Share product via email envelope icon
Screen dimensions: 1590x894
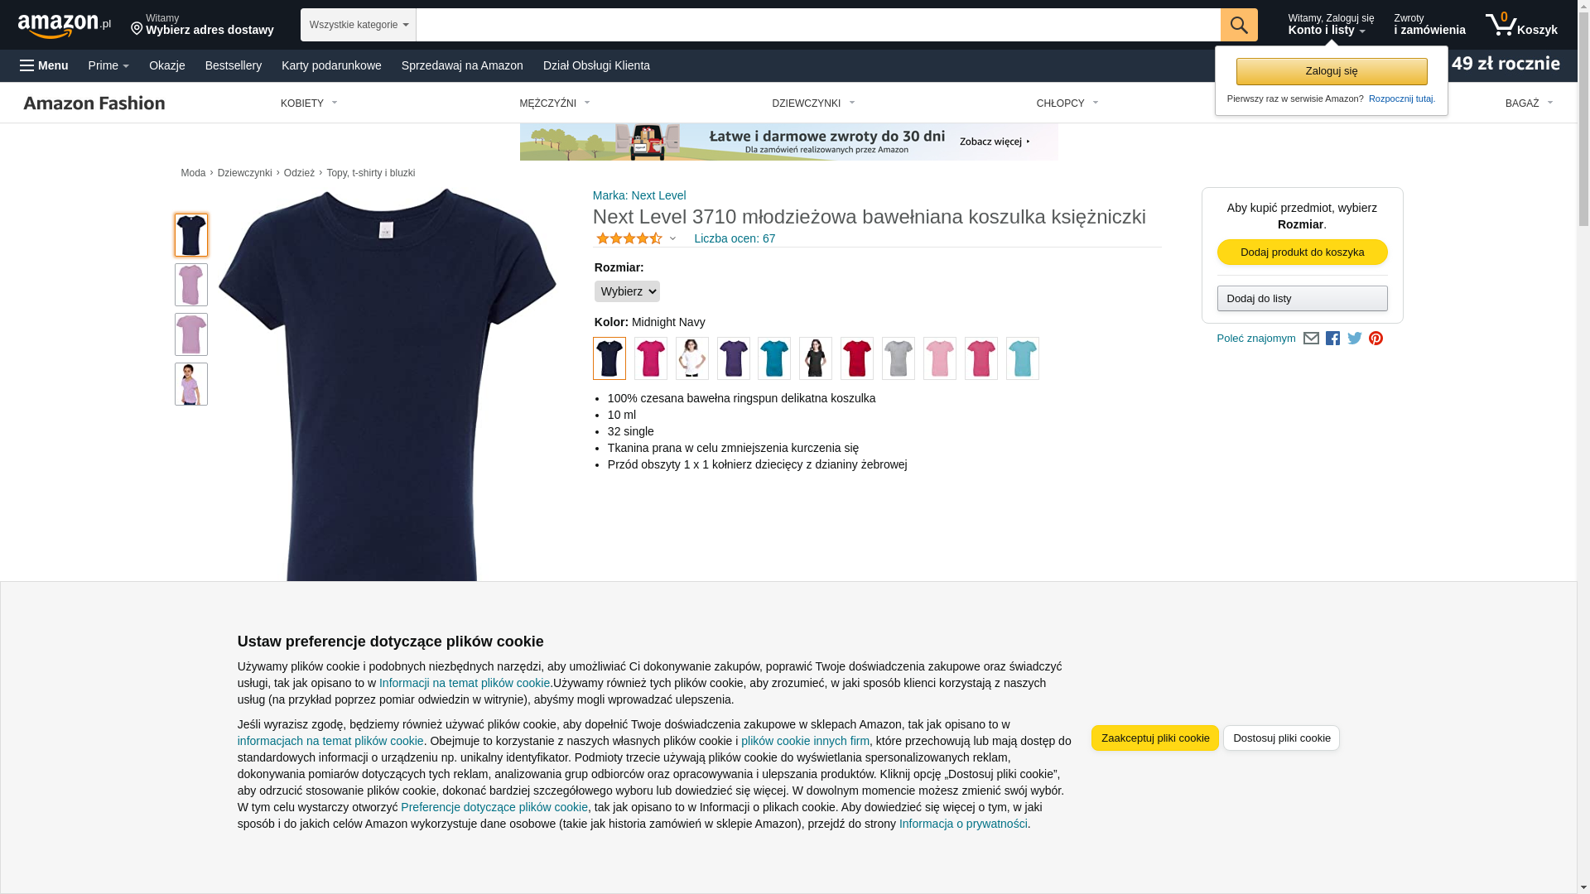[1311, 339]
